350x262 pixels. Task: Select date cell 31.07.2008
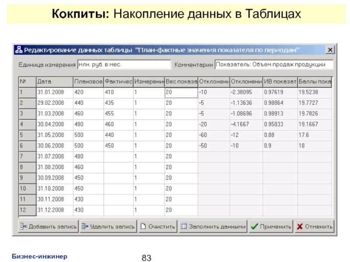click(55, 157)
